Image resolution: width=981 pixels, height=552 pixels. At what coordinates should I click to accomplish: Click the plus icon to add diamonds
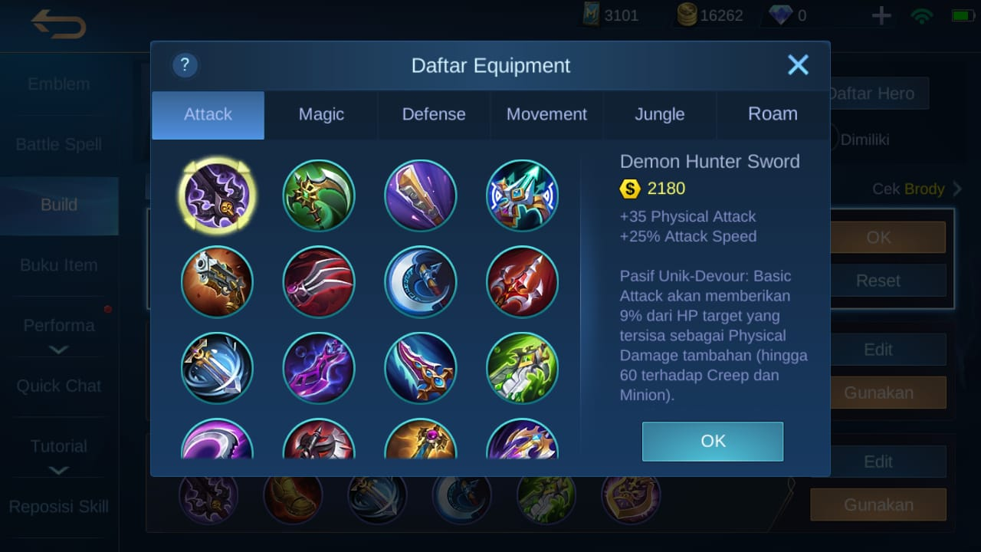881,15
